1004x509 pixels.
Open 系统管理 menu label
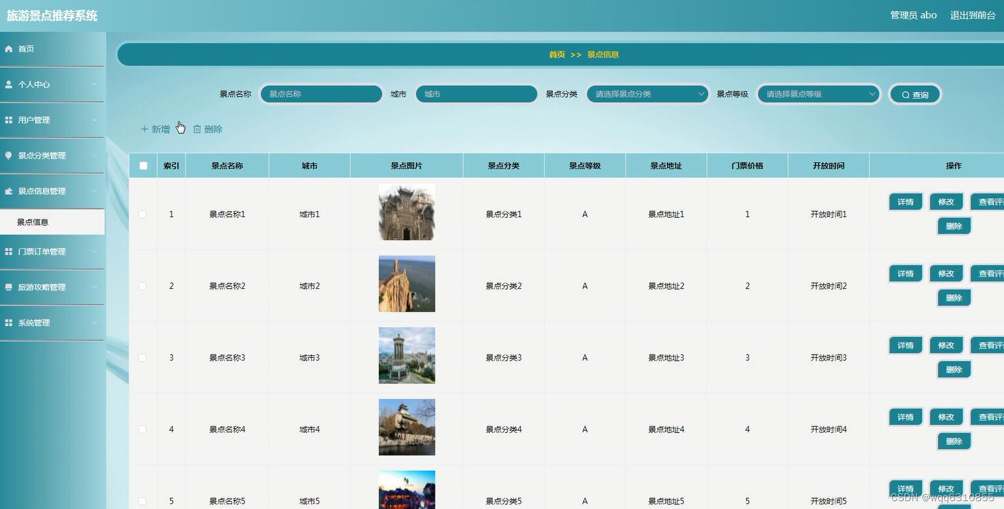(x=34, y=323)
